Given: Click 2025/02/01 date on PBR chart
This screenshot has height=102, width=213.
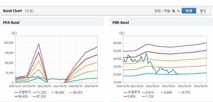Looking at the screenshot, I should [185, 86].
